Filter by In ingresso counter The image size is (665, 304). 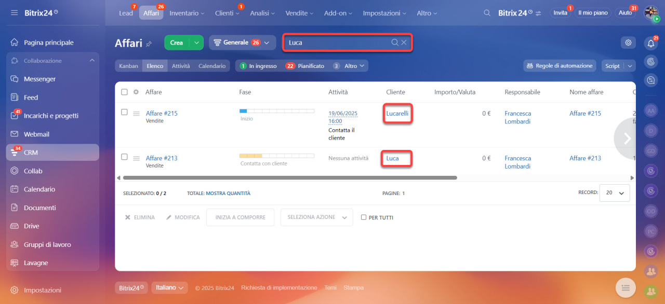tap(258, 66)
